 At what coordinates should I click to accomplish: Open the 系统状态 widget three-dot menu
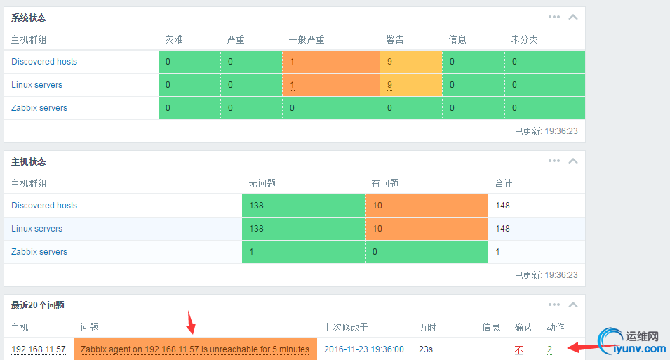pyautogui.click(x=554, y=17)
